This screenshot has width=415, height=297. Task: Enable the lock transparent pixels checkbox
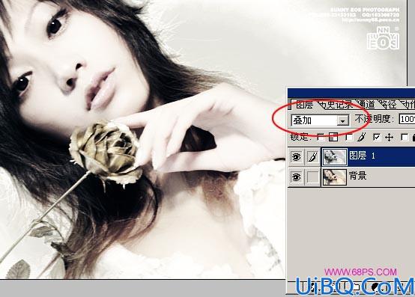[x=321, y=137]
